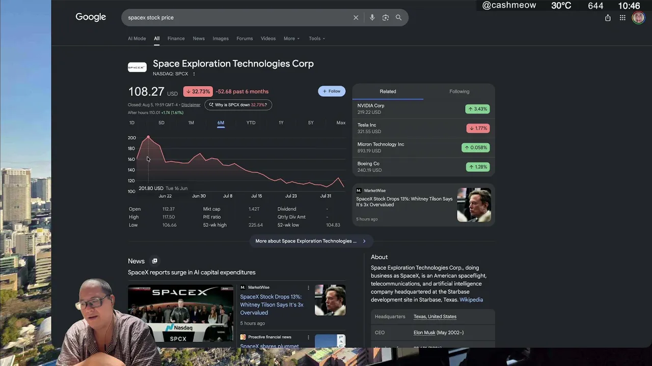The image size is (652, 366).
Task: Open Tesla Inc related stock
Action: point(423,128)
